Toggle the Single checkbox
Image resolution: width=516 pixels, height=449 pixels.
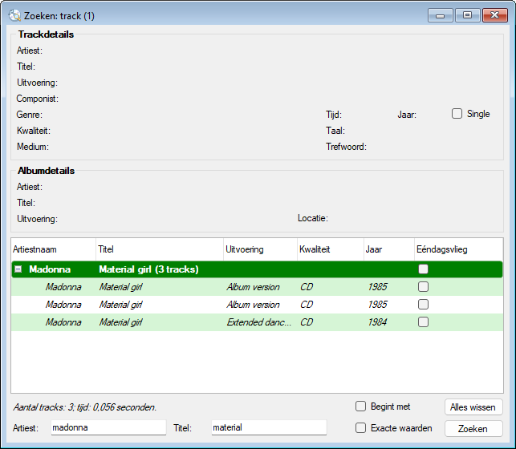coord(457,114)
